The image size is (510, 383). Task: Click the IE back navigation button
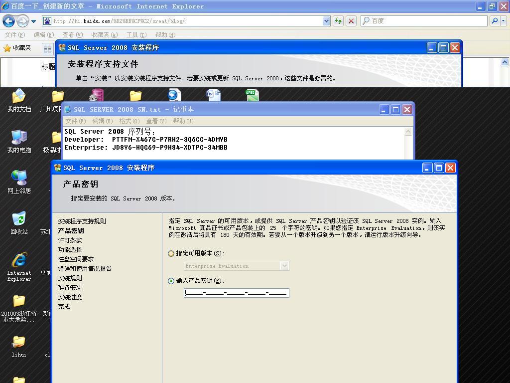8,21
